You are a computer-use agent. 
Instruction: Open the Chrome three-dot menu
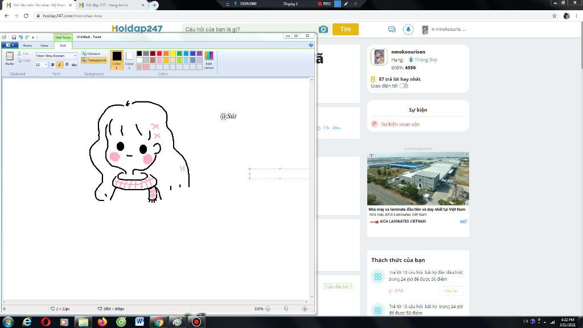tap(576, 16)
